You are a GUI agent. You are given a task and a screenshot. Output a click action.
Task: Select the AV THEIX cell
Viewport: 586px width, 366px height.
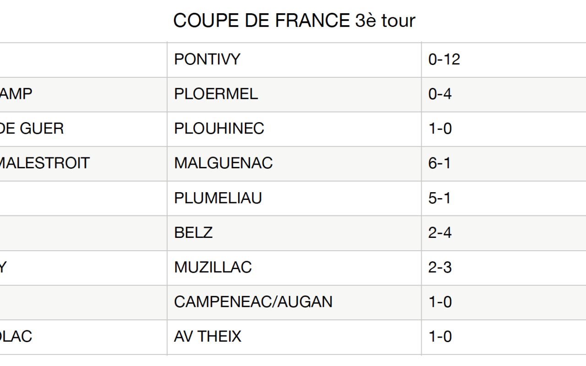click(207, 337)
